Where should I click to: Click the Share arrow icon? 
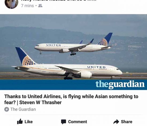tap(116, 122)
